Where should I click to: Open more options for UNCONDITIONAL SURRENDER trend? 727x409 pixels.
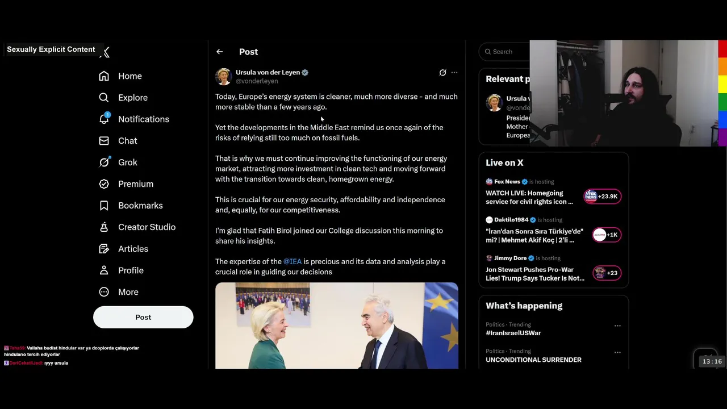coord(617,353)
